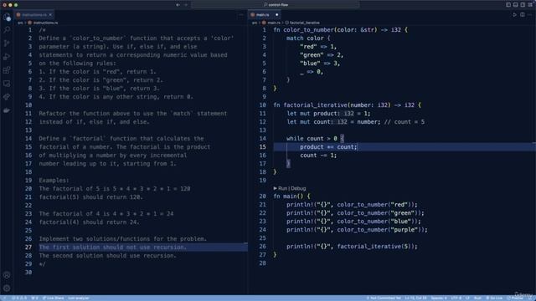Click line number 27 in instructions gutter
The height and width of the screenshot is (301, 536).
click(x=28, y=247)
